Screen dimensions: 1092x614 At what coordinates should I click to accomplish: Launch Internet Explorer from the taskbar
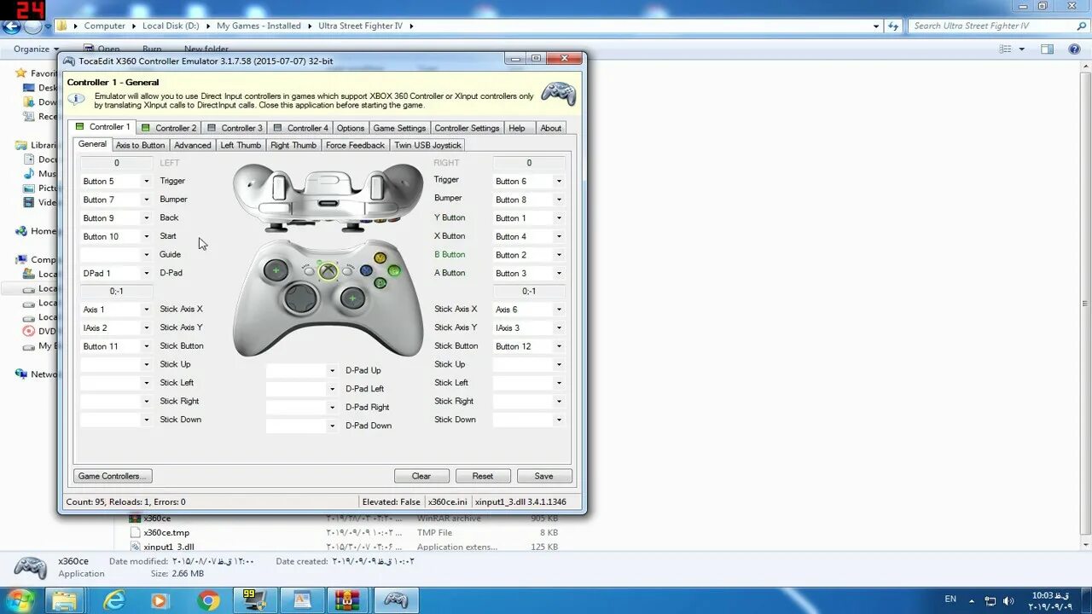pos(113,600)
